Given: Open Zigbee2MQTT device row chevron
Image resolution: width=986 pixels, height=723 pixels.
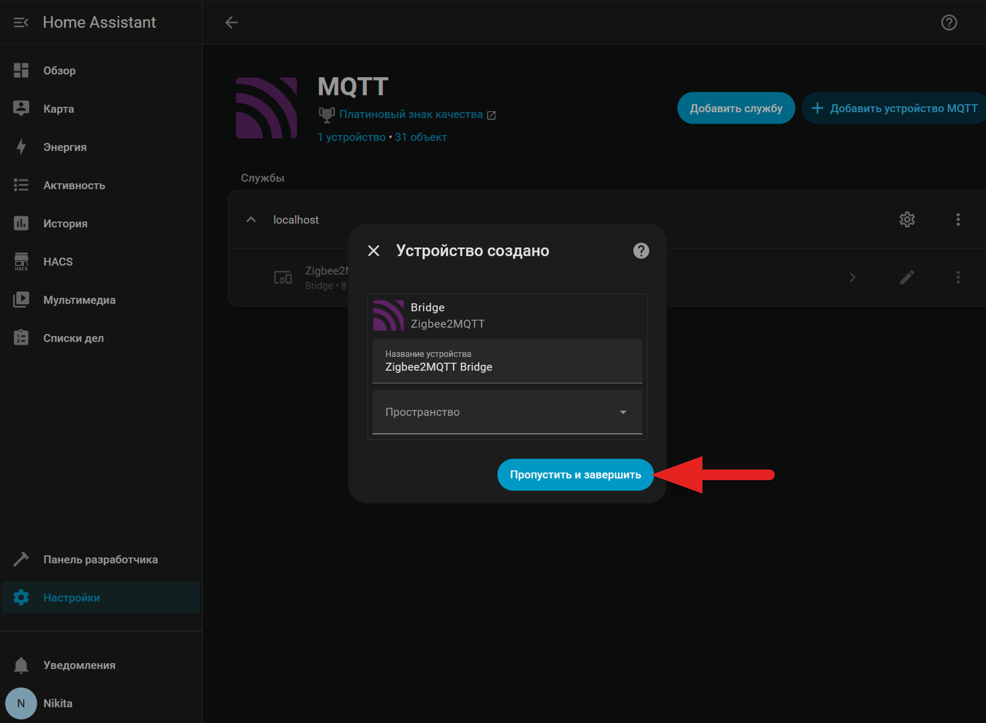Looking at the screenshot, I should (x=853, y=277).
